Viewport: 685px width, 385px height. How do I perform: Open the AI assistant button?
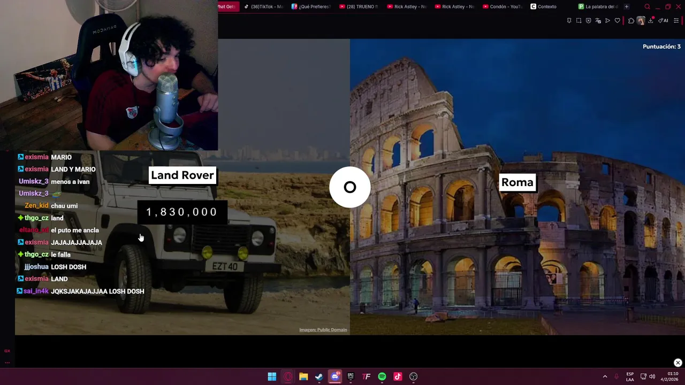[x=664, y=20]
